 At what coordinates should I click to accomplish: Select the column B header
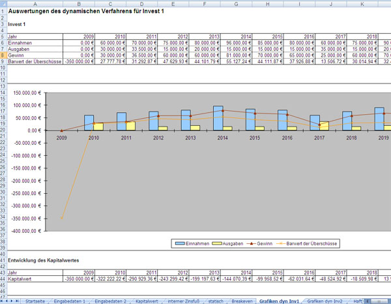coord(79,4)
